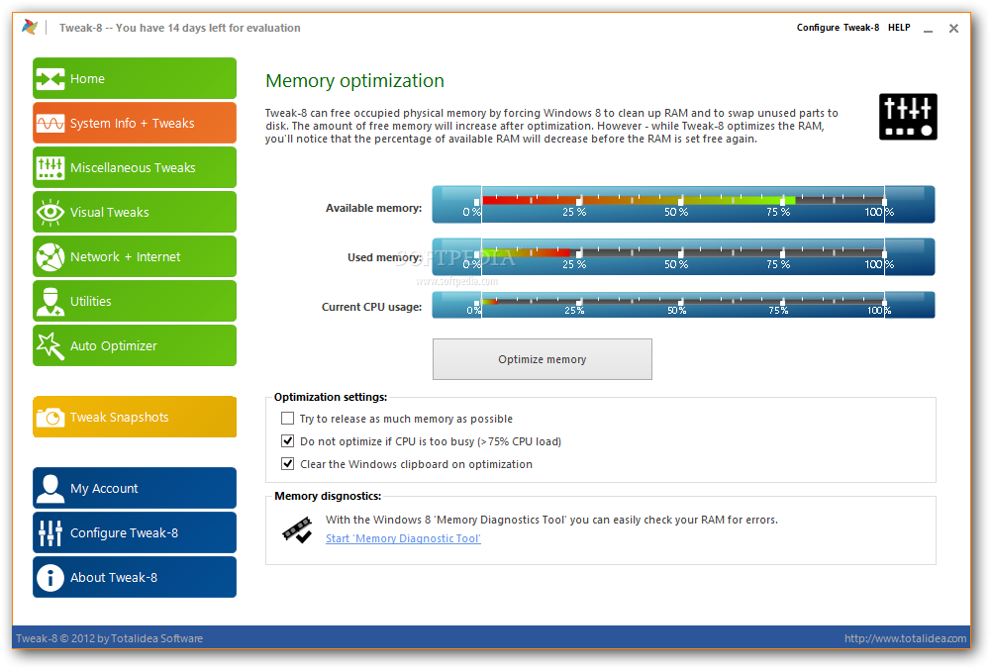The height and width of the screenshot is (669, 991).
Task: Start the 'Memory Diagnostic Tool' link
Action: [x=403, y=538]
